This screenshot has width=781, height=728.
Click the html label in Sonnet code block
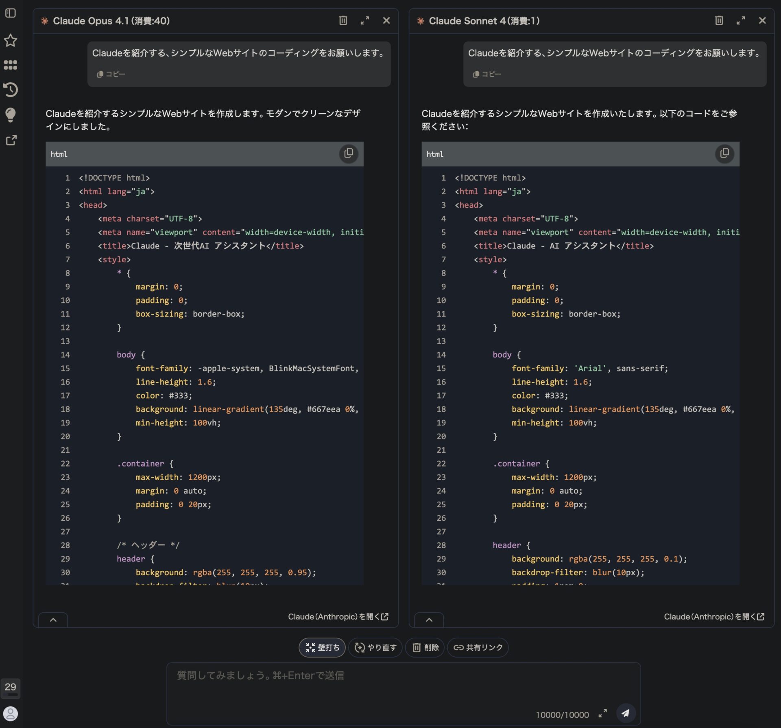435,154
